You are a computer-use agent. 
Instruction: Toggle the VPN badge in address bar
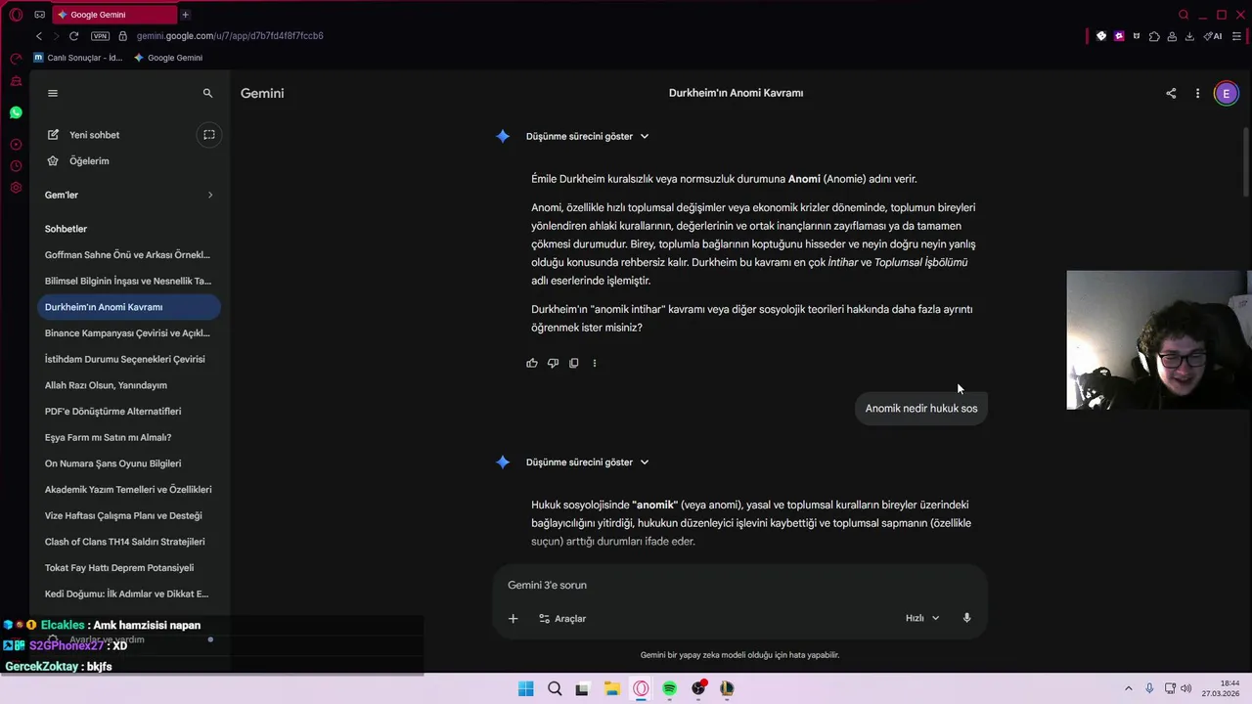pyautogui.click(x=100, y=36)
